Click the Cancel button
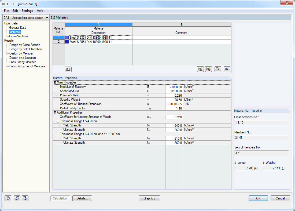Image resolution: width=295 pixels, height=211 pixels. [x=280, y=198]
